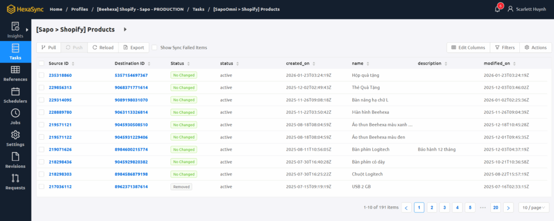Open References in the sidebar
Viewport: 554px width, 221px height.
tap(15, 74)
